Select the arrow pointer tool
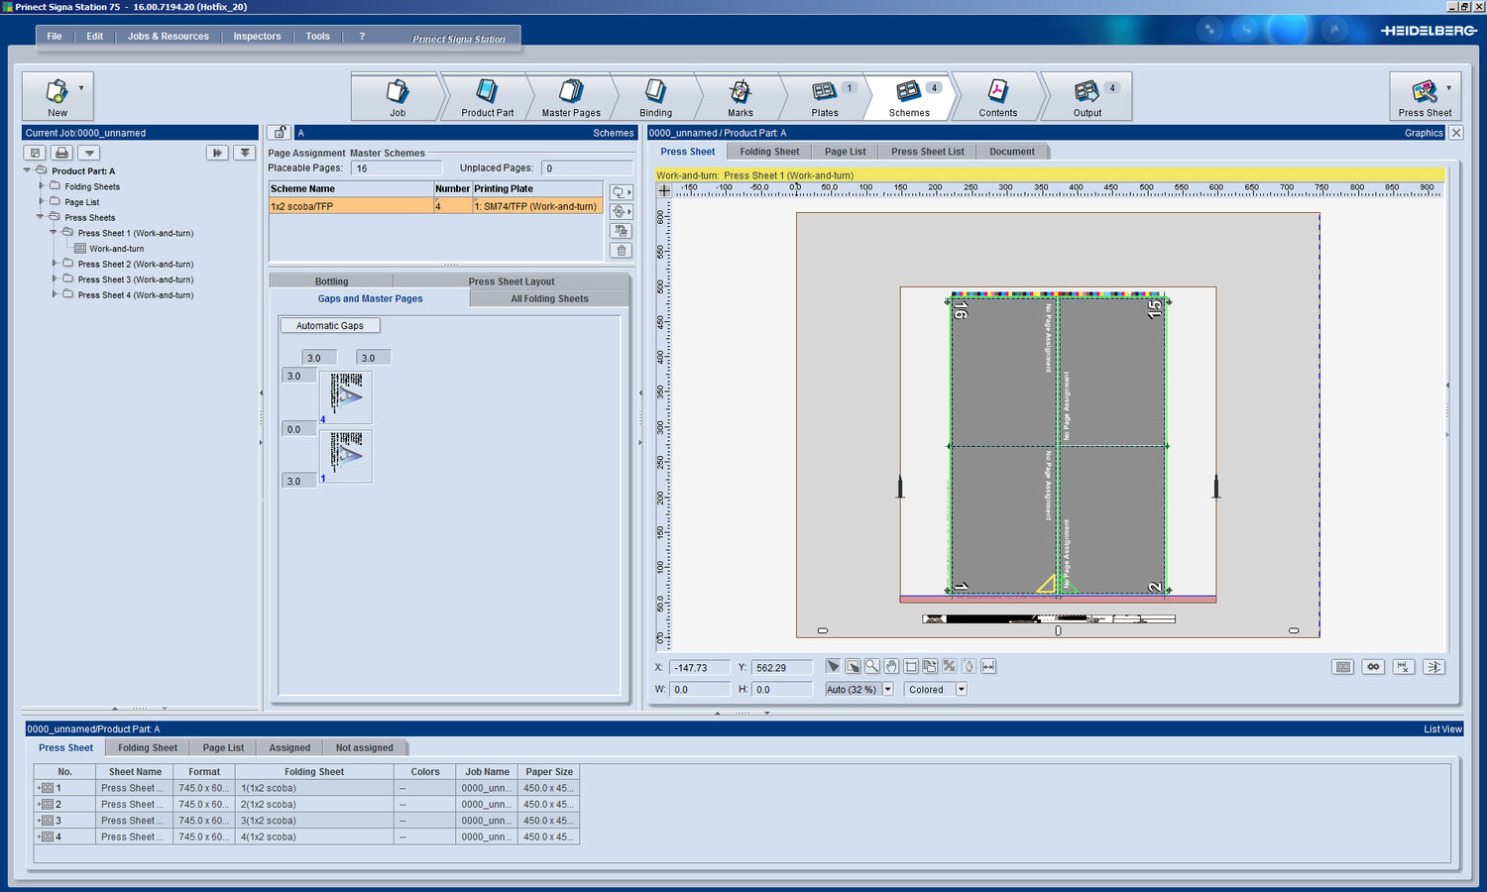The image size is (1487, 892). [833, 667]
